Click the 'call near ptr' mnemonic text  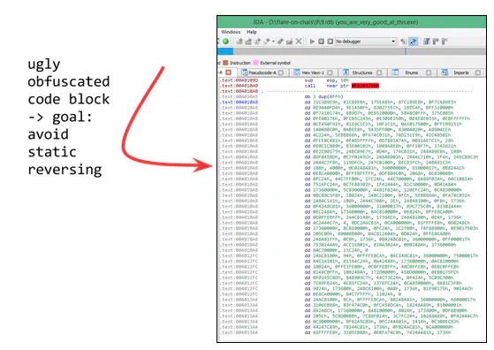pyautogui.click(x=327, y=86)
